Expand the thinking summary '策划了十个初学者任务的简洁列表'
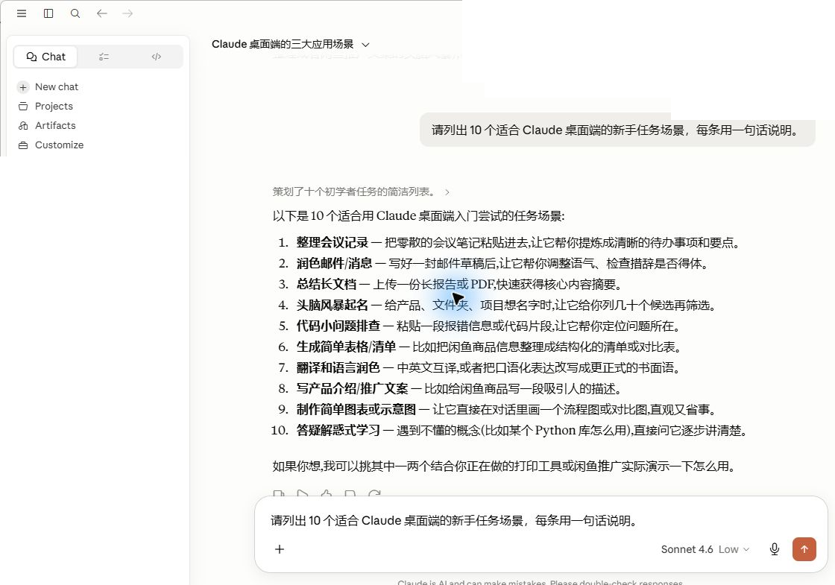The width and height of the screenshot is (835, 585). coord(361,192)
